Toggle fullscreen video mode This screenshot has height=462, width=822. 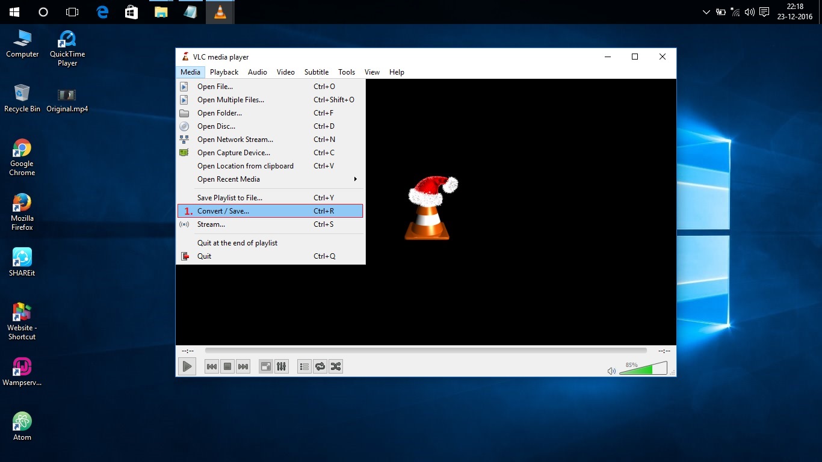click(265, 366)
